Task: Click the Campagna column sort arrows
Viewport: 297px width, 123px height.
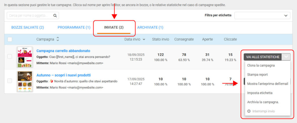Action: [58, 39]
